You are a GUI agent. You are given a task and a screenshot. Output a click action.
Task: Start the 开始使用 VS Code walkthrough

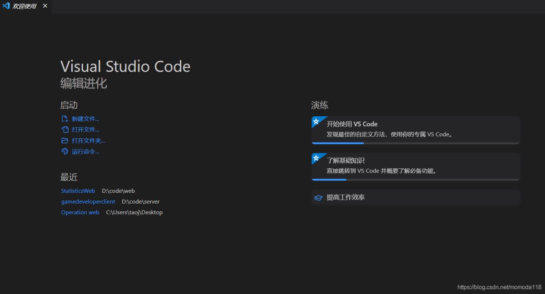click(416, 129)
